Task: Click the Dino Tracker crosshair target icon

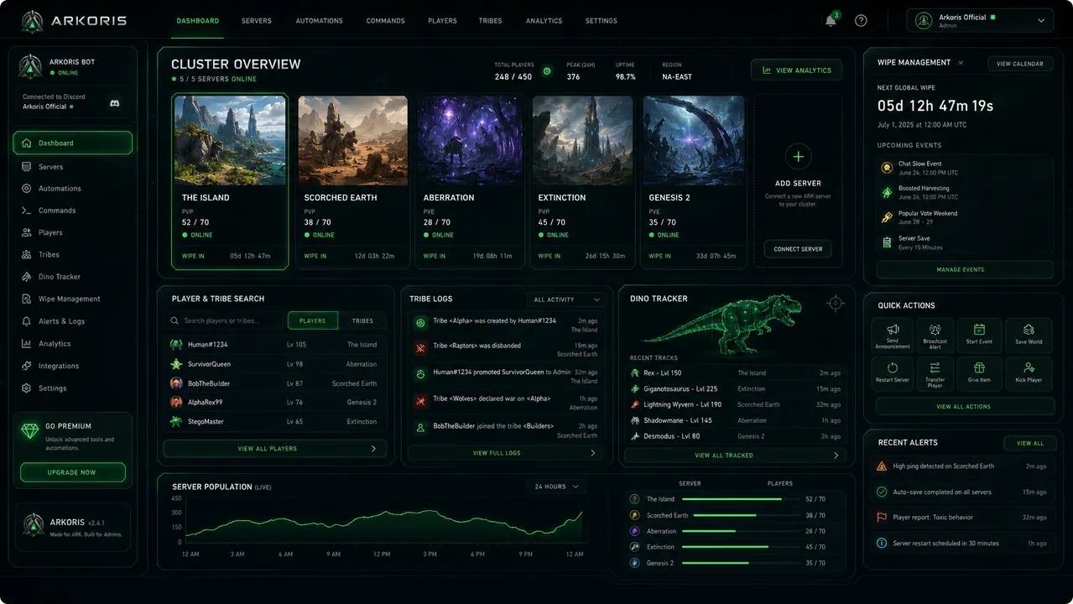Action: pos(835,303)
